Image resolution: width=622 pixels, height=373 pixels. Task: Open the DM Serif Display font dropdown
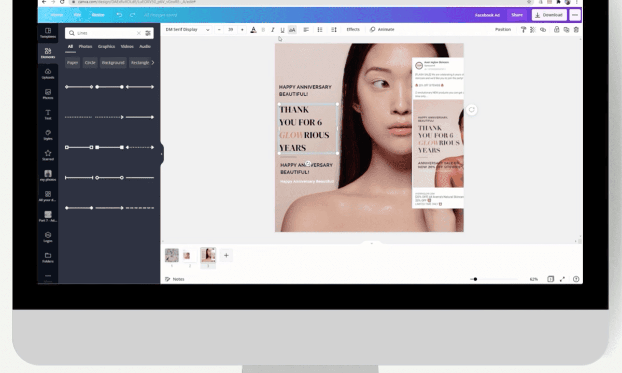pyautogui.click(x=187, y=30)
